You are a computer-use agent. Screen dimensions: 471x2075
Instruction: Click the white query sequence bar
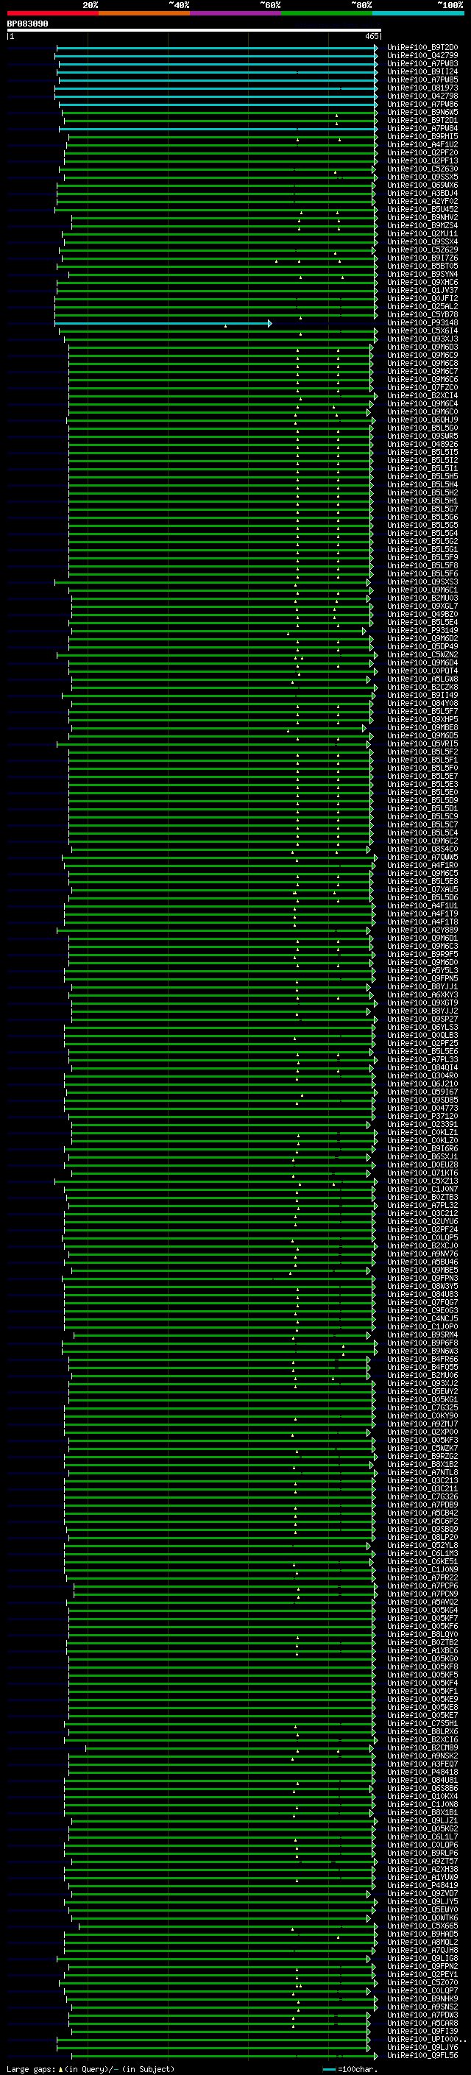[x=194, y=31]
